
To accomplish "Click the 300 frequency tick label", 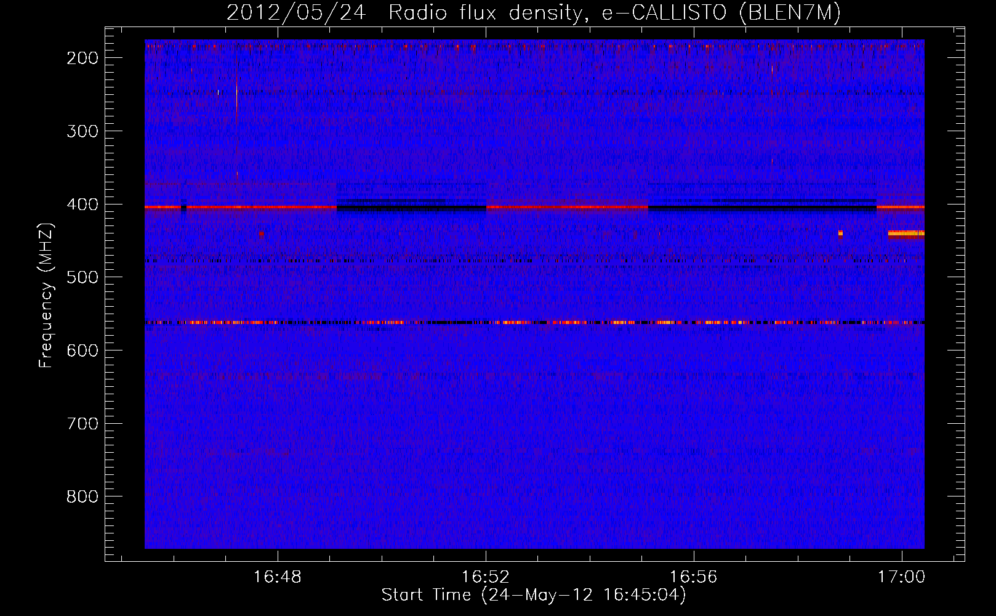I will [82, 131].
